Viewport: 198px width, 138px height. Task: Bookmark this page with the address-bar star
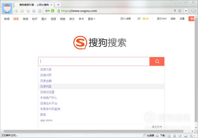pyautogui.click(x=180, y=11)
